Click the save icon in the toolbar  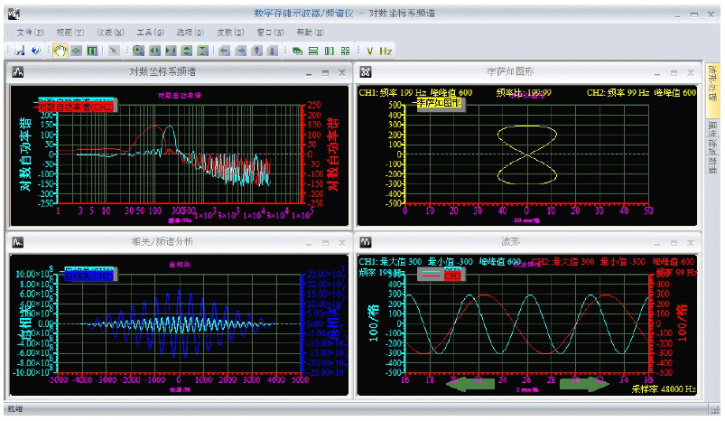tap(19, 51)
